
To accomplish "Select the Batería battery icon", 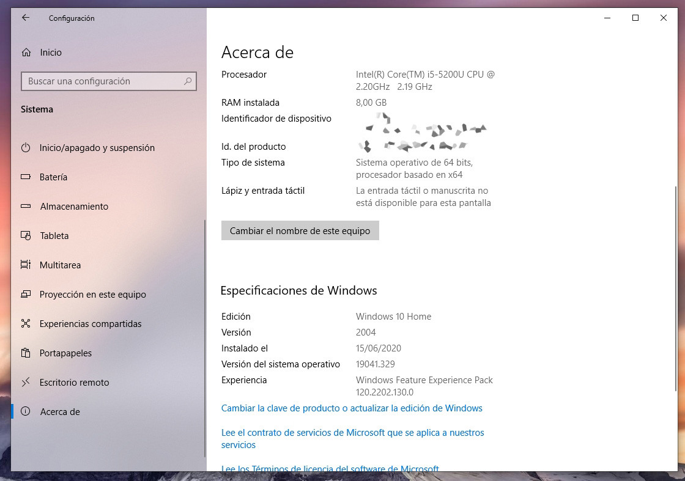I will [26, 177].
